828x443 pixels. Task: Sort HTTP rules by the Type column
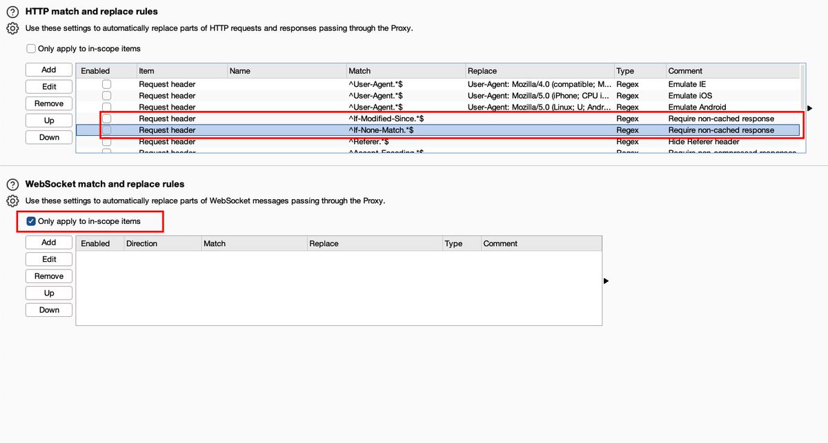point(639,71)
